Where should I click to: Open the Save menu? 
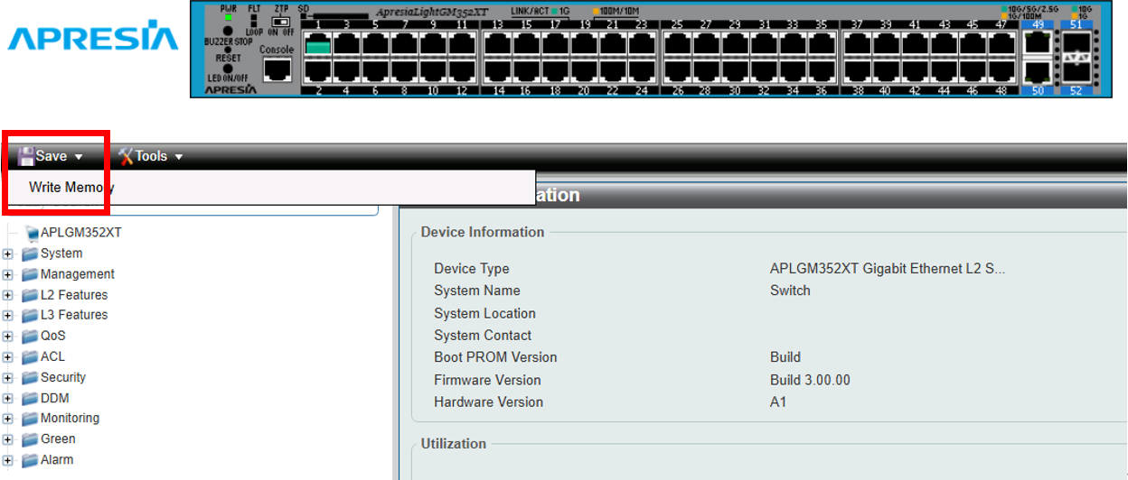click(x=51, y=156)
